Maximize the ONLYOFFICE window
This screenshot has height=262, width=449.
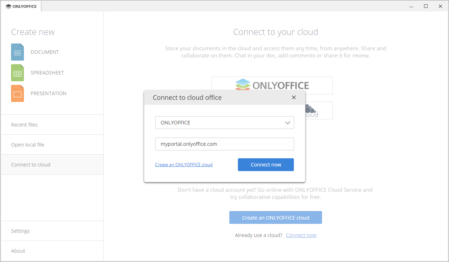425,6
